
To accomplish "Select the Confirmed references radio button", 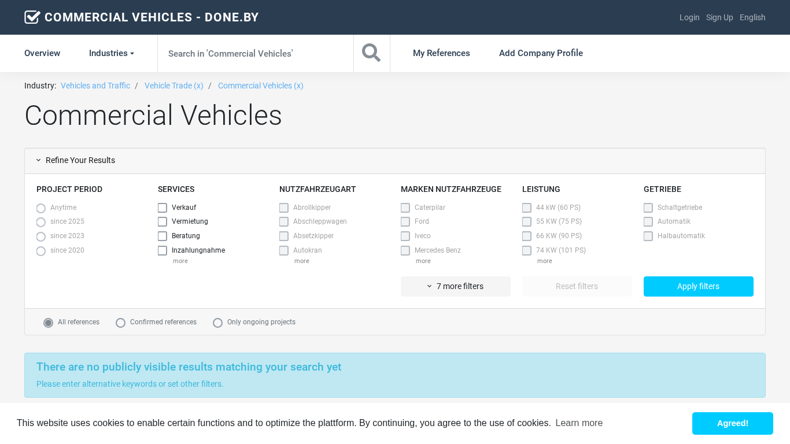I will click(120, 323).
